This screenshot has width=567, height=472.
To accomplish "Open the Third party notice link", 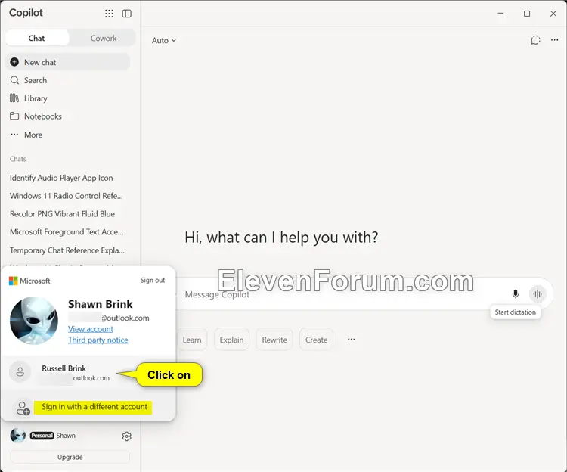I will click(x=98, y=340).
